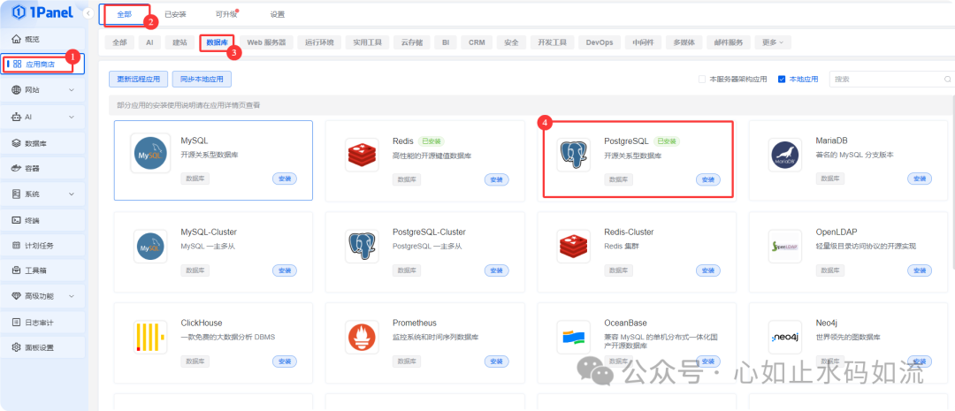The width and height of the screenshot is (955, 411).
Task: Open the 更多 category dropdown
Action: (773, 42)
